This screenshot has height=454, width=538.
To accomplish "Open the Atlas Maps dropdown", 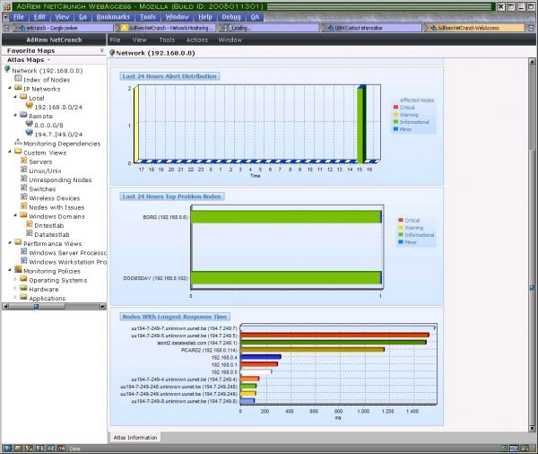I will [48, 60].
